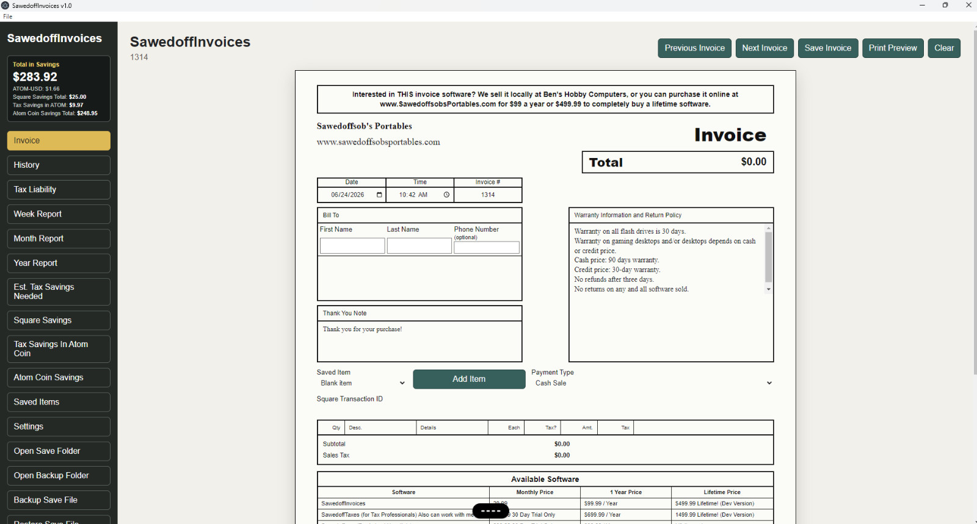The image size is (977, 524).
Task: Go to Tax Liability page
Action: coord(59,190)
